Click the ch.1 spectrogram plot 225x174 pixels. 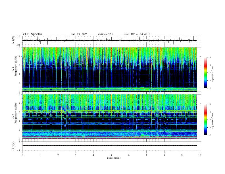point(110,69)
